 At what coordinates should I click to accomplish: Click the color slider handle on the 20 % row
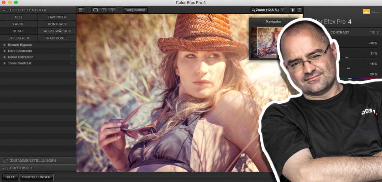tap(350, 78)
